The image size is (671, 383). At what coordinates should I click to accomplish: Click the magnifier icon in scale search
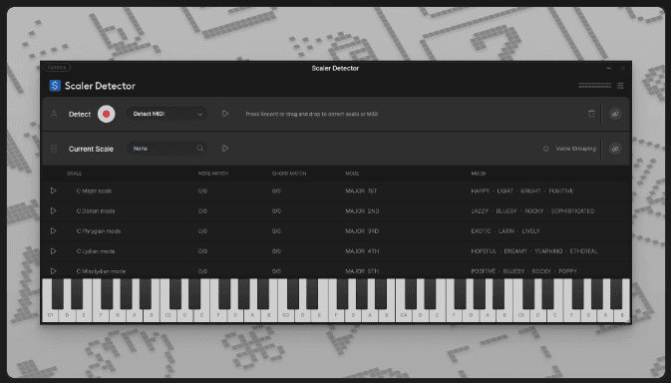pos(199,148)
